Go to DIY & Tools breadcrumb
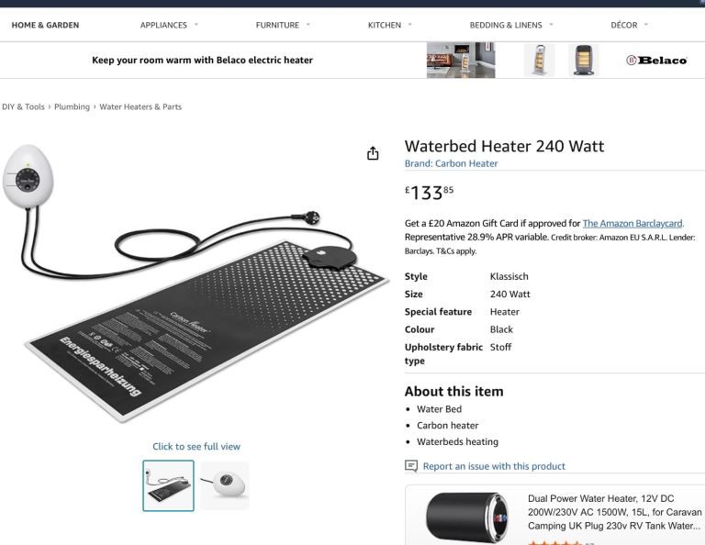705x545 pixels. (23, 107)
